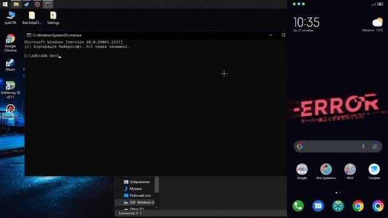Viewport: 388px width, 218px height.
Task: Click Explorer navigation pane scrollbar thumb
Action: tap(156, 184)
